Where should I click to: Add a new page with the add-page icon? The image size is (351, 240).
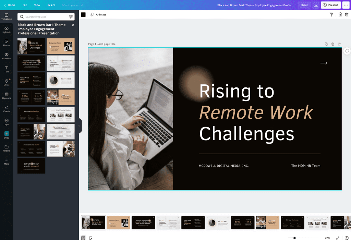click(x=339, y=44)
